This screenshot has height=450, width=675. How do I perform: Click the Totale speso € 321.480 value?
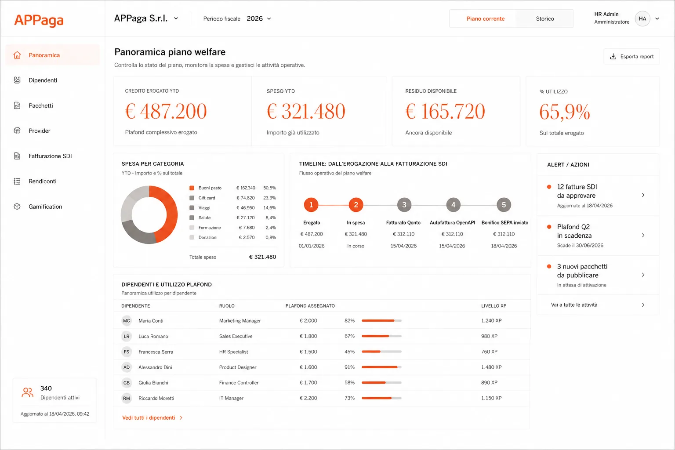tap(262, 257)
